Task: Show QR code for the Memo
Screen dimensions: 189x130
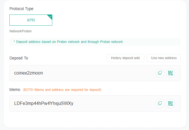Action: pyautogui.click(x=170, y=103)
